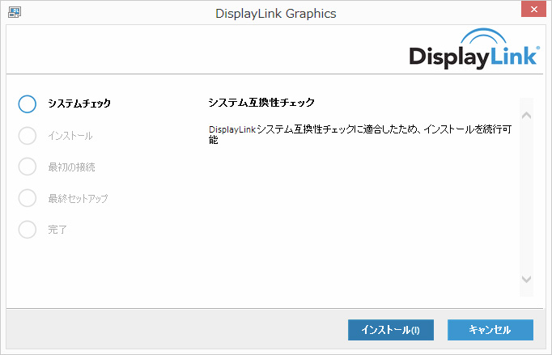Screen dimensions: 552x355
Task: Click the DisplayLink Graphics window title
Action: pos(276,14)
